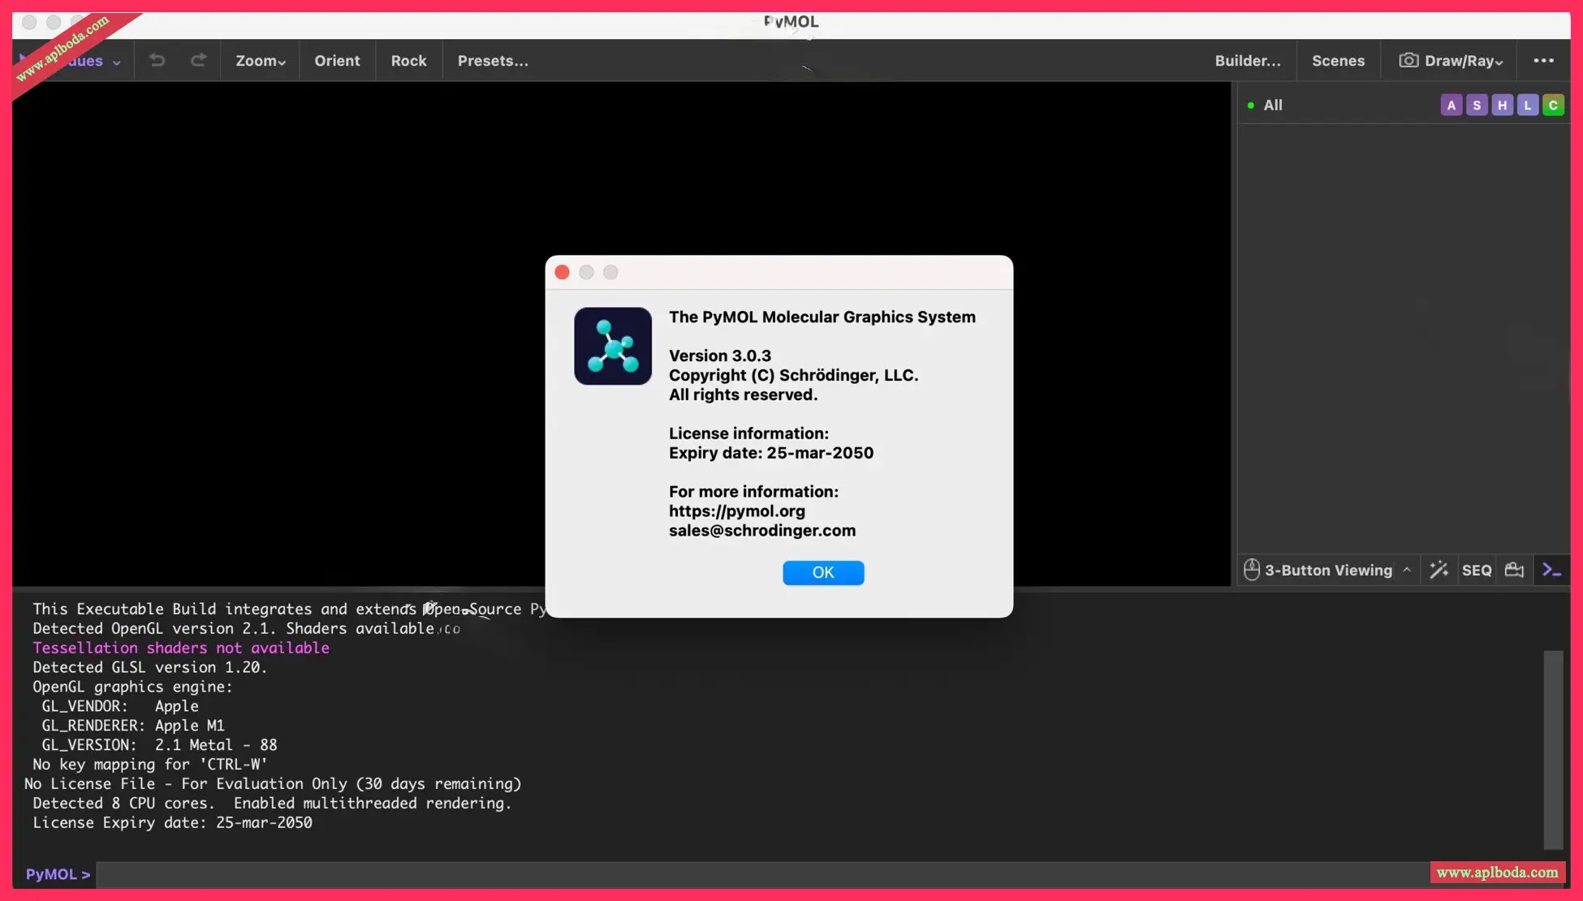The height and width of the screenshot is (901, 1583).
Task: Click the redo arrow in toolbar
Action: [198, 60]
